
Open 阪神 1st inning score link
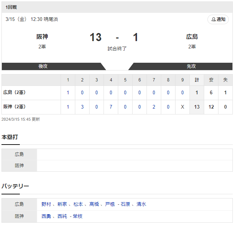click(x=68, y=107)
